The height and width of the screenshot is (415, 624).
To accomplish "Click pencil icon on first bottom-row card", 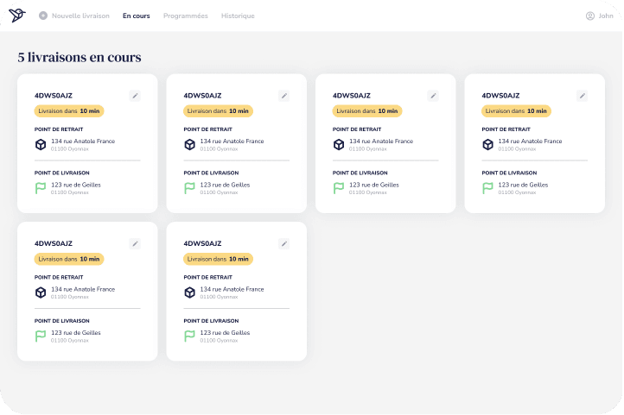I will [135, 244].
